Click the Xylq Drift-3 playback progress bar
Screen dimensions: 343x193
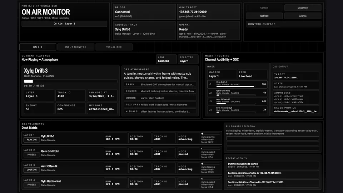pyautogui.click(x=70, y=81)
